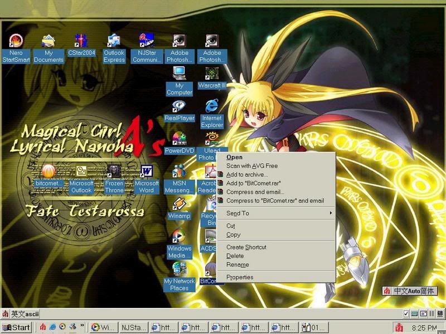
Task: Toggle the checkmark icon in NJStar bar
Action: [x=406, y=314]
